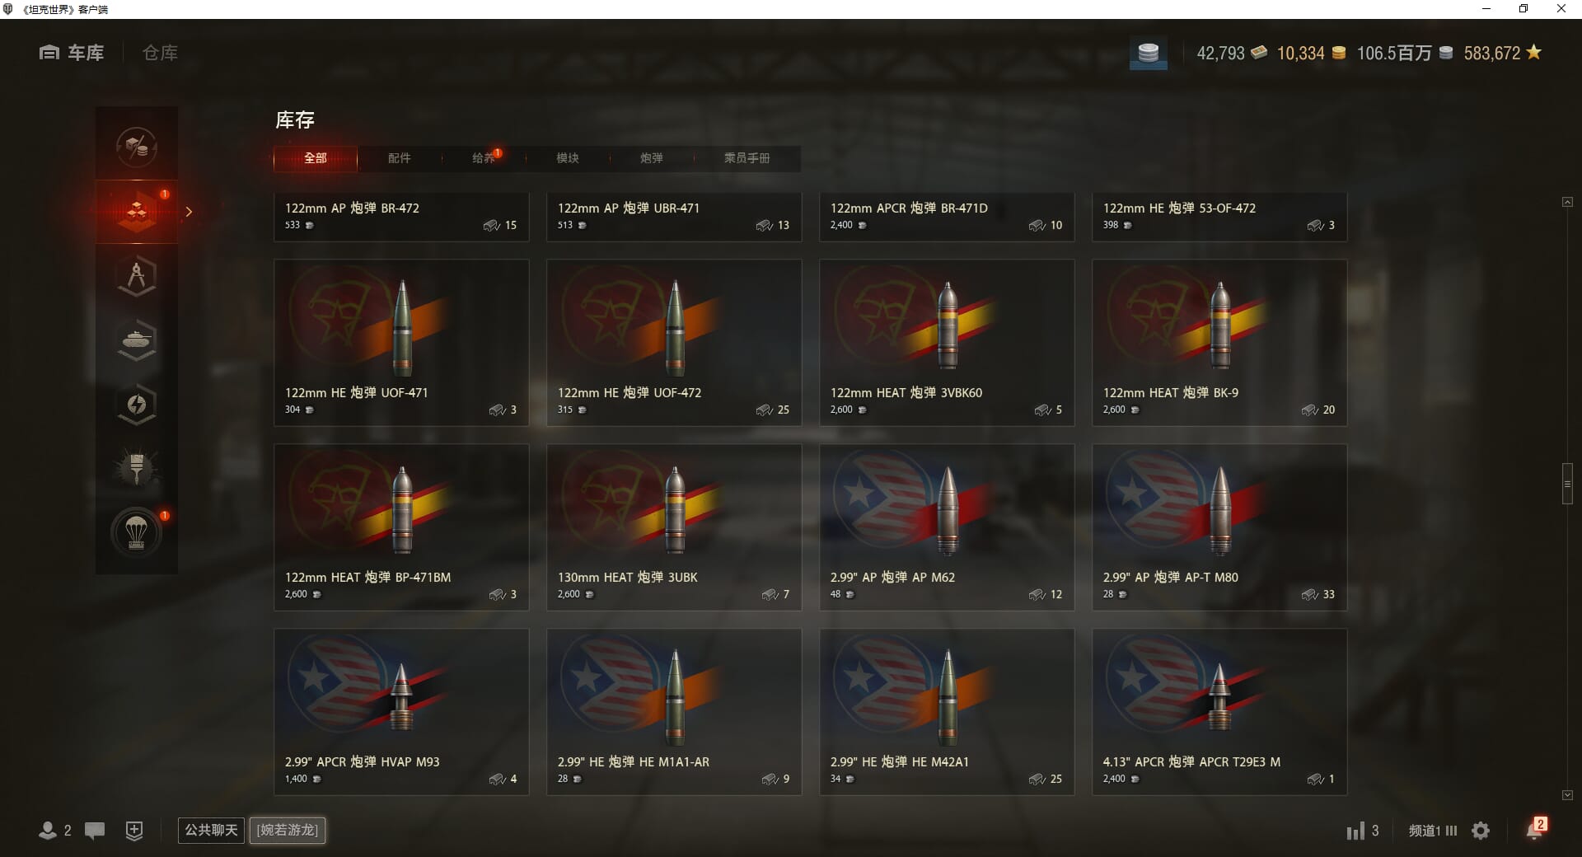The width and height of the screenshot is (1582, 857).
Task: Open the settings gear icon
Action: pyautogui.click(x=1481, y=831)
